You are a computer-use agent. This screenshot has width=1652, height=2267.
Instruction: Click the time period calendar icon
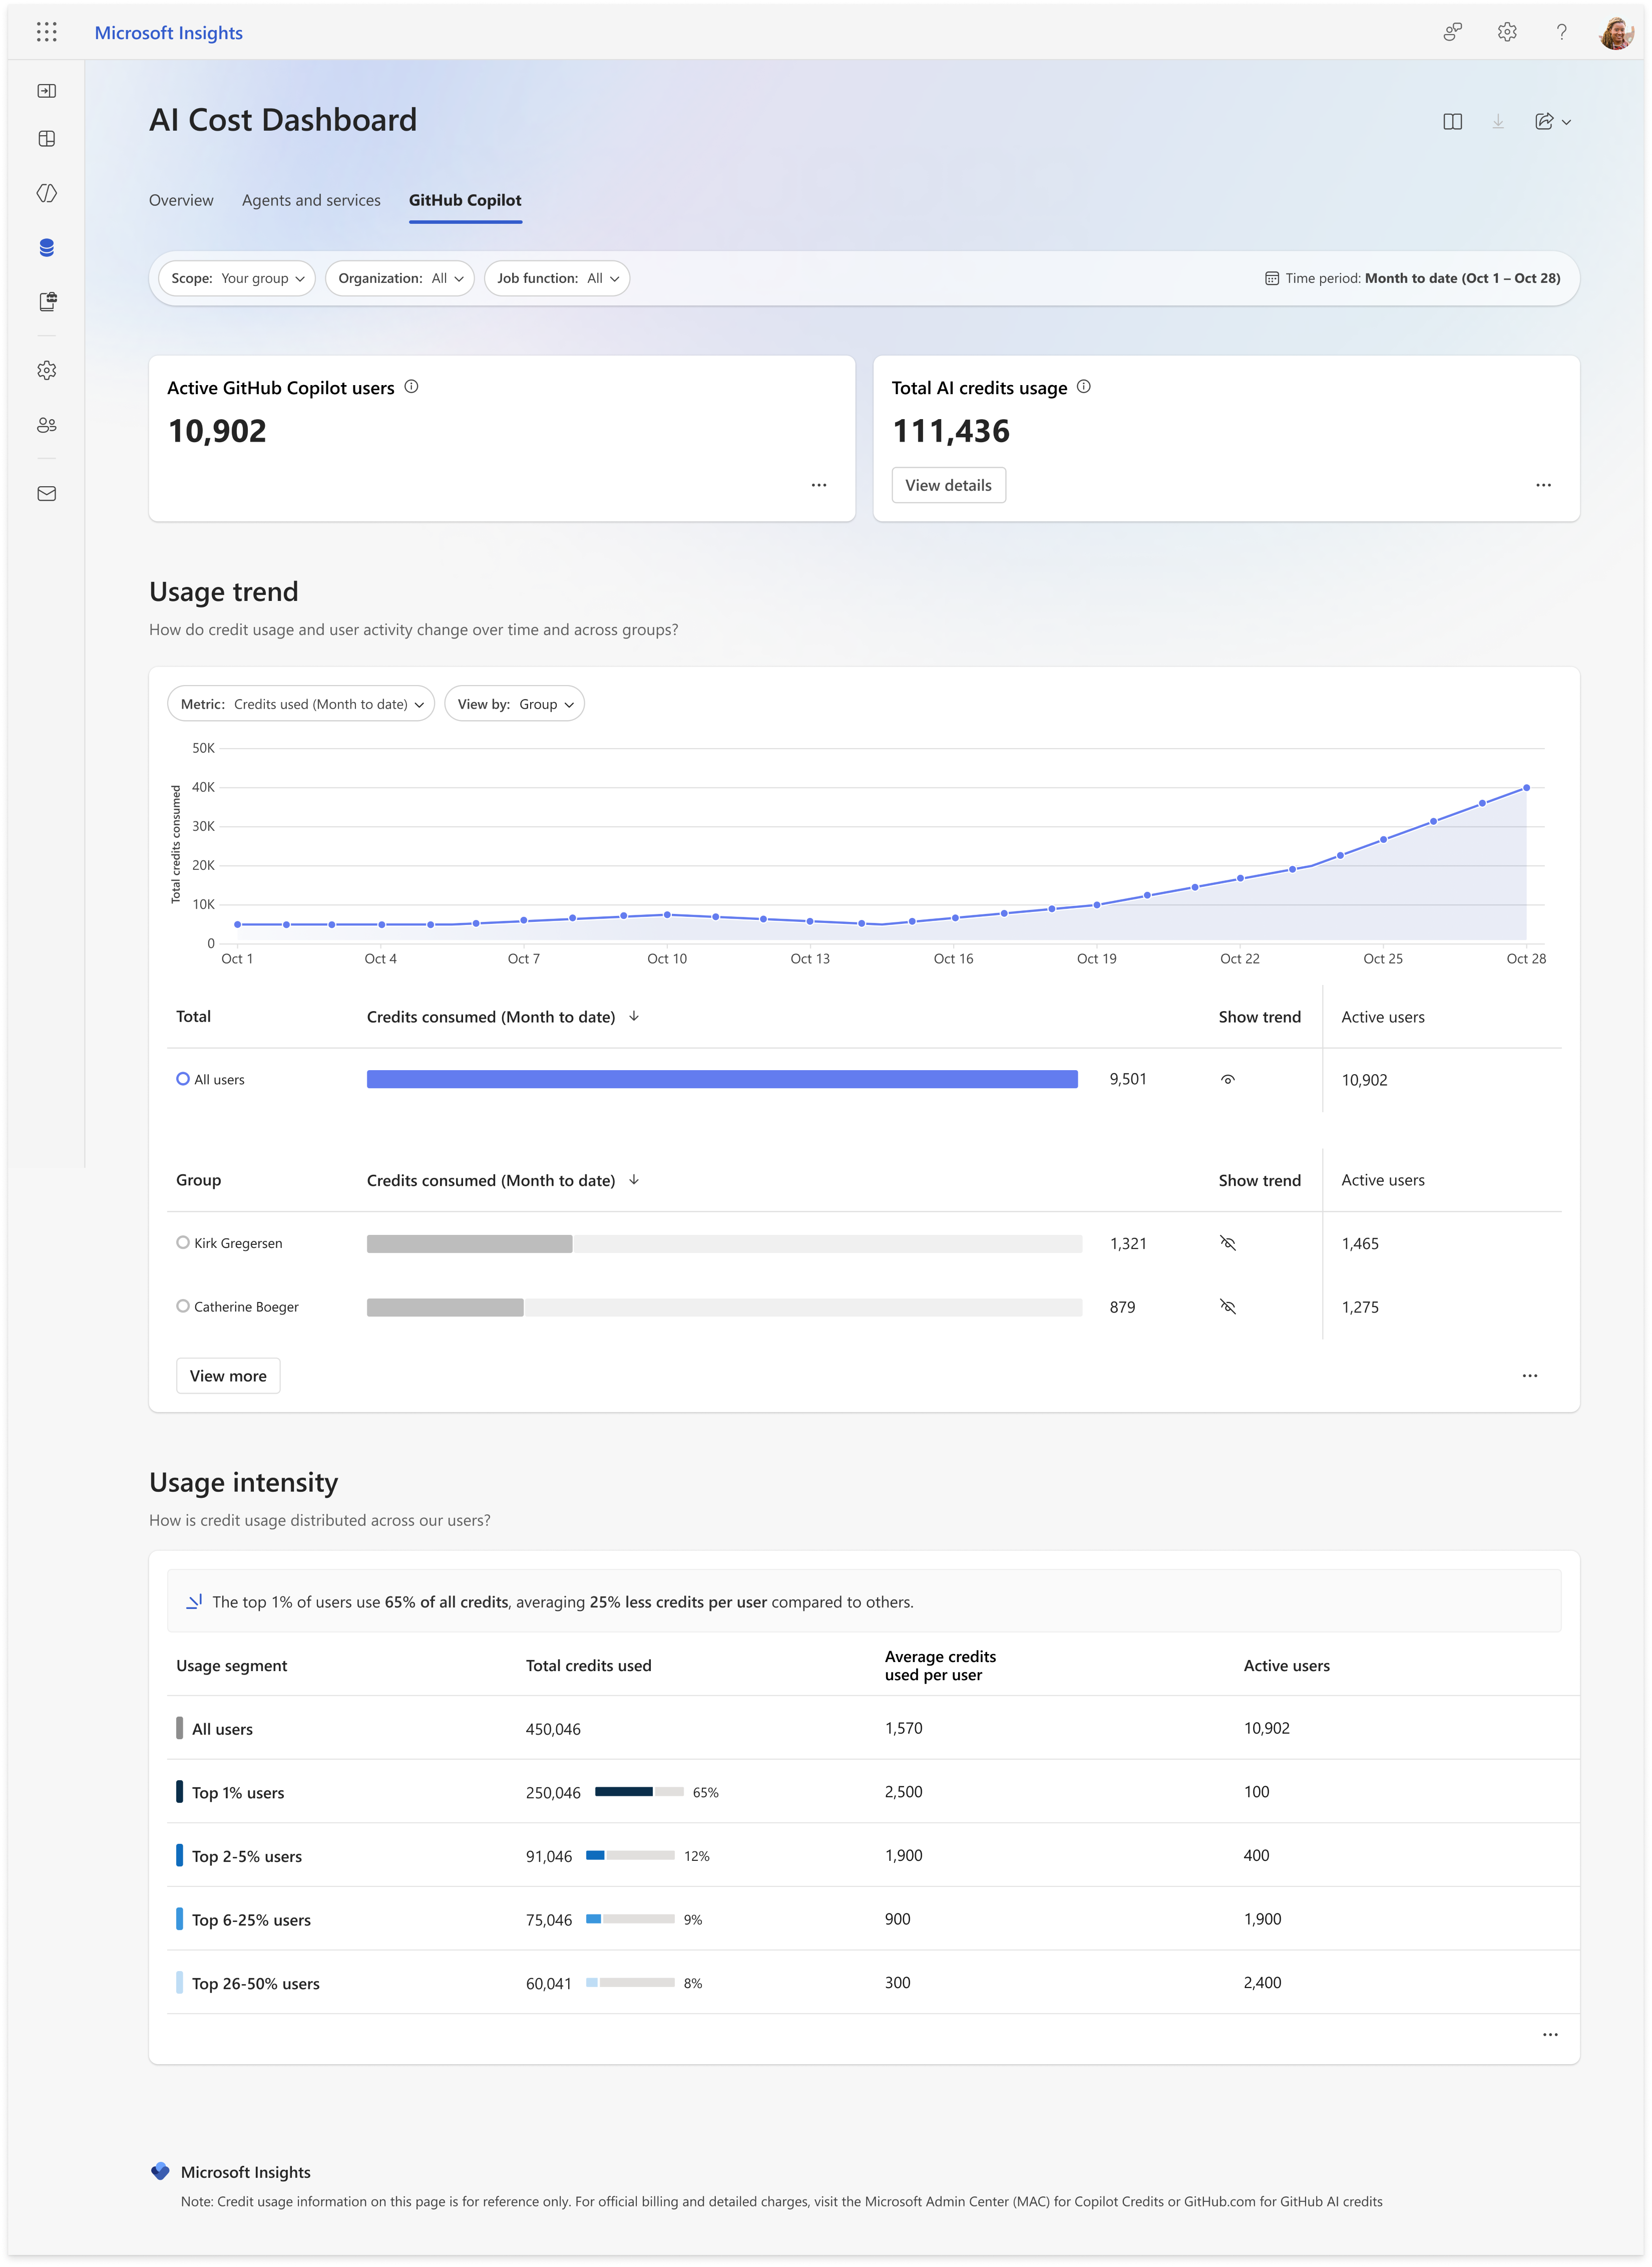tap(1271, 278)
